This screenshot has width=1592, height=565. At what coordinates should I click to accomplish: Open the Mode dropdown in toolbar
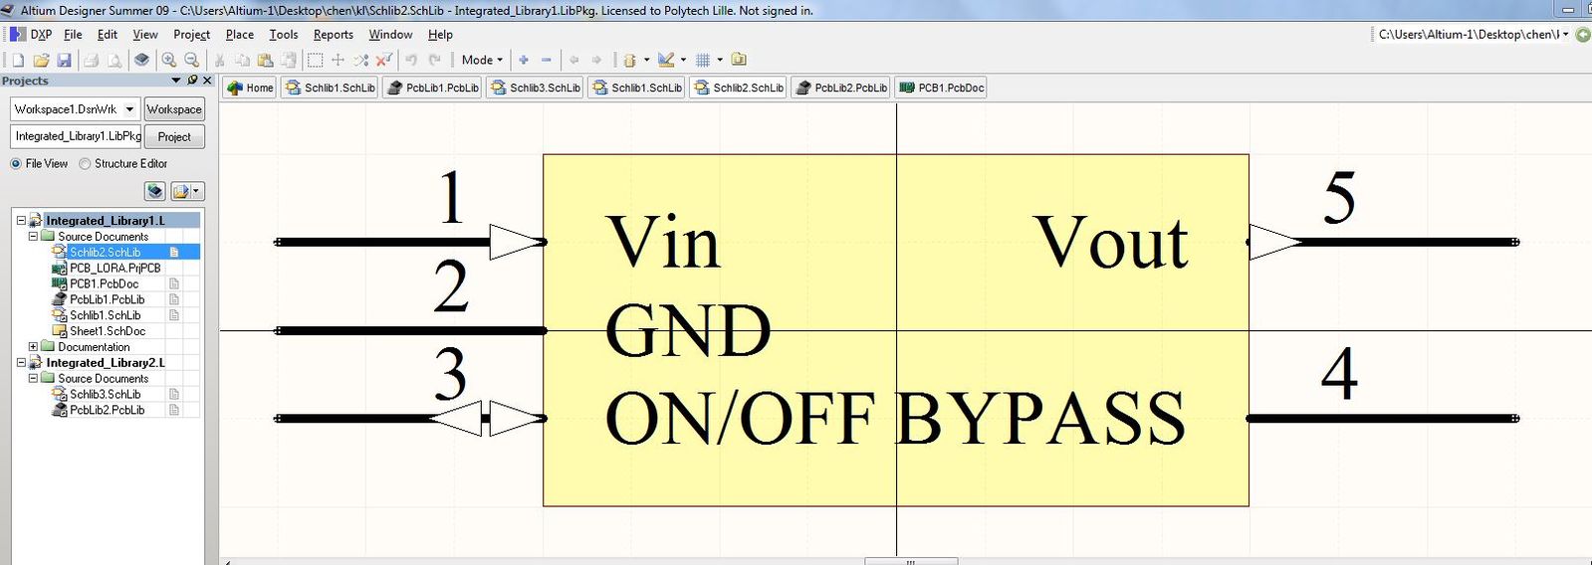coord(482,61)
